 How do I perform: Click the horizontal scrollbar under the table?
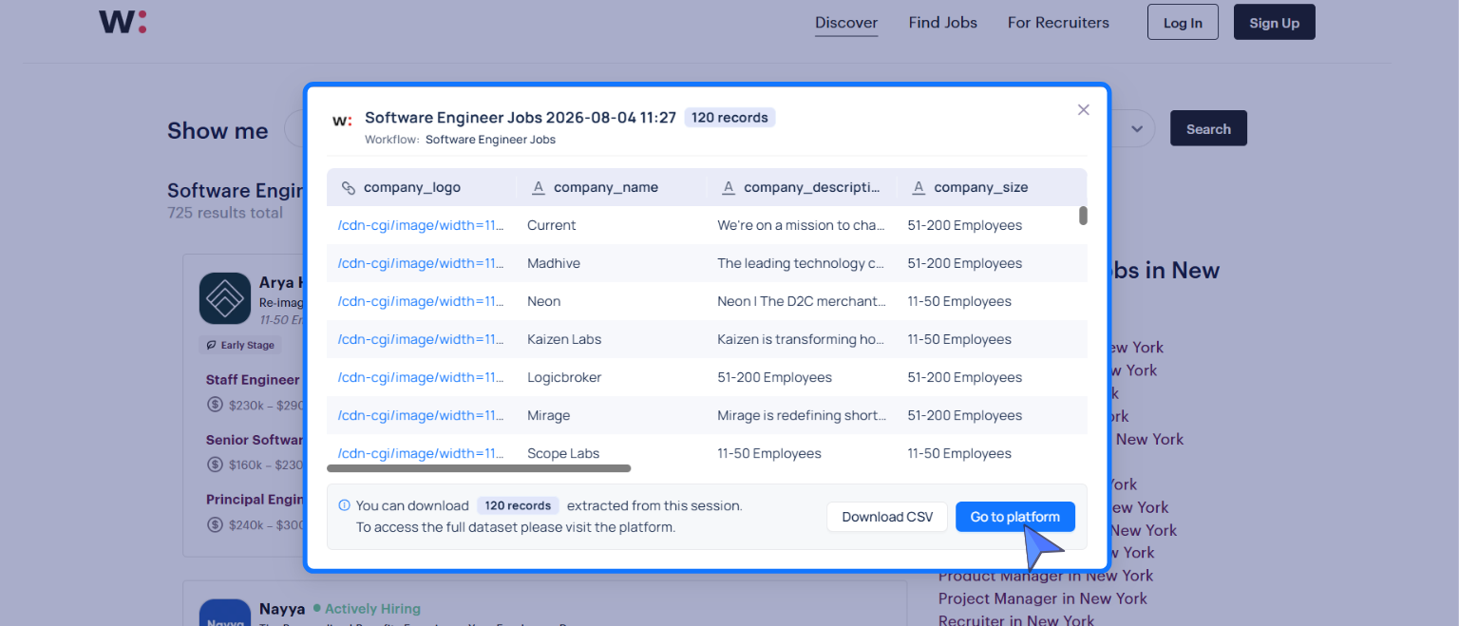click(479, 468)
